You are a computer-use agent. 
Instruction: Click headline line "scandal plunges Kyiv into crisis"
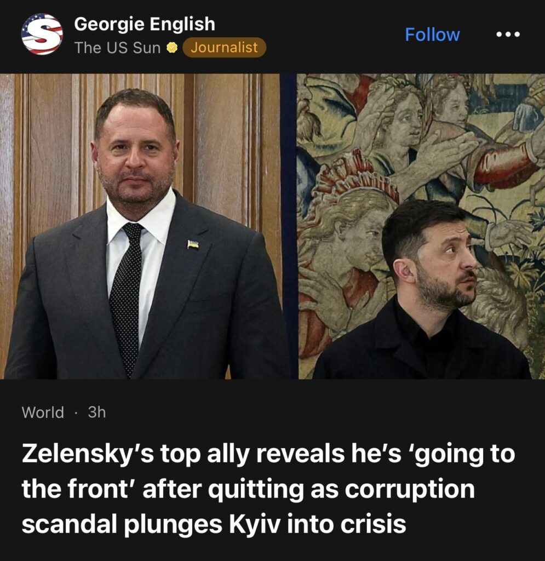[x=214, y=524]
